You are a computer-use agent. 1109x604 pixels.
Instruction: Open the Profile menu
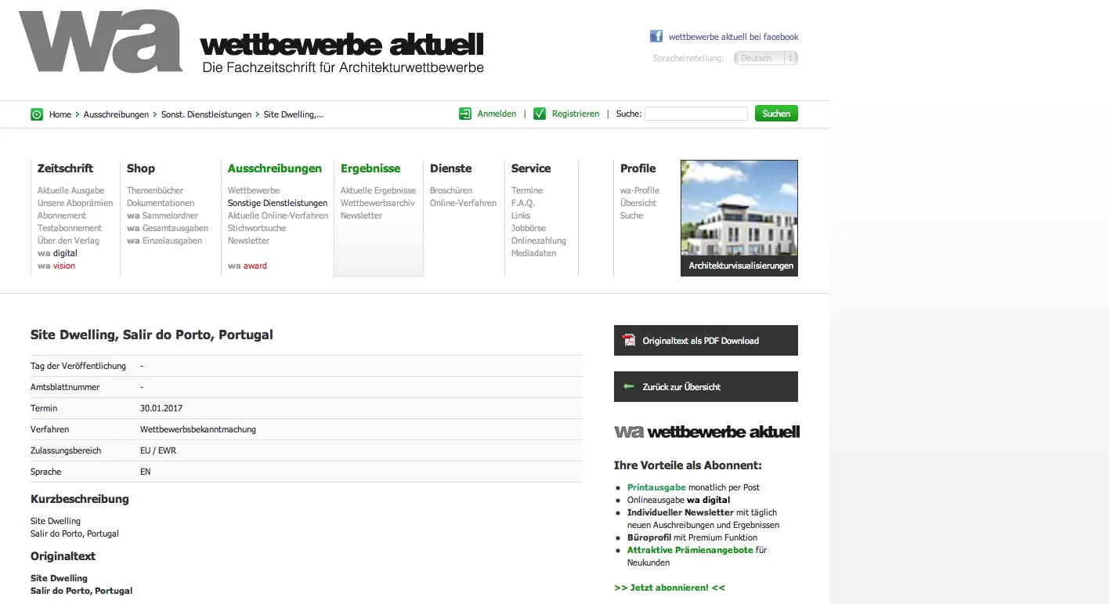pos(638,168)
